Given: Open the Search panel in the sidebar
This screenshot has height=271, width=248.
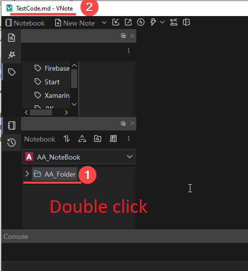Looking at the screenshot, I should pyautogui.click(x=12, y=38).
